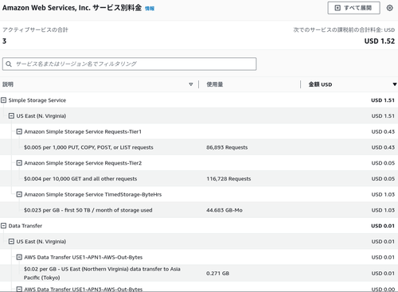Collapse US East under Simple Storage Service
This screenshot has width=398, height=292.
point(11,115)
